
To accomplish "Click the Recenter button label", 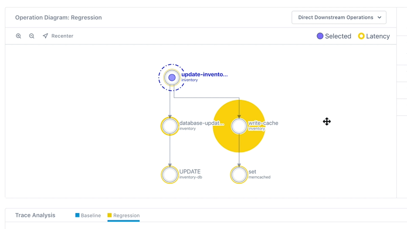I will (62, 36).
